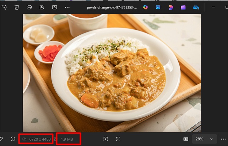Image resolution: width=228 pixels, height=146 pixels.
Task: Rotate the photo using the rotate icon
Action: click(x=4, y=7)
